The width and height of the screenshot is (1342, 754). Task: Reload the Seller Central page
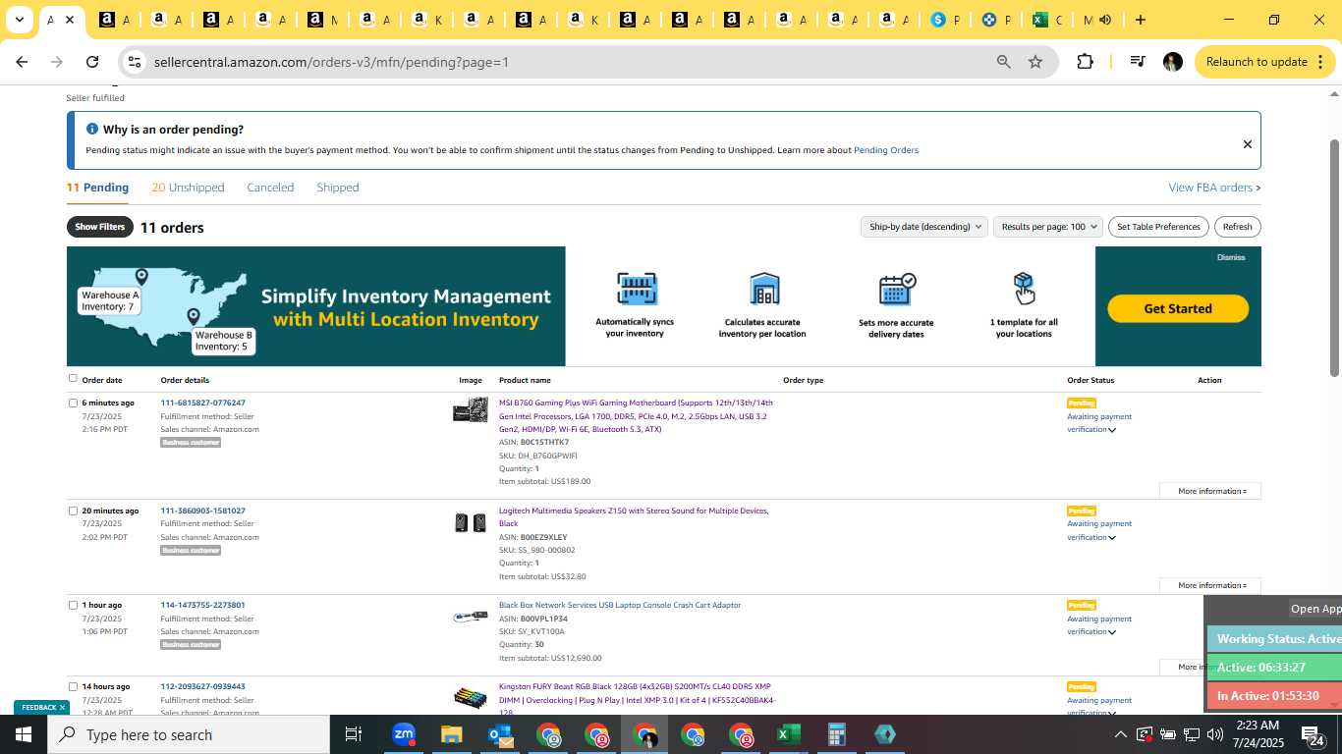click(x=92, y=62)
